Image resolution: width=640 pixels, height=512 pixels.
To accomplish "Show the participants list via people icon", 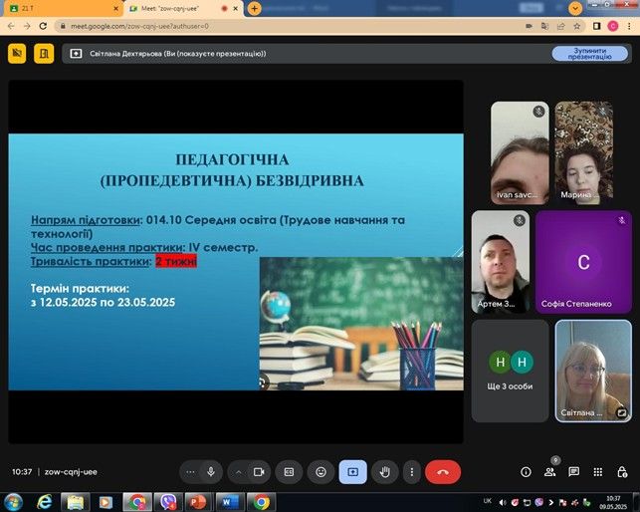I will click(x=549, y=472).
